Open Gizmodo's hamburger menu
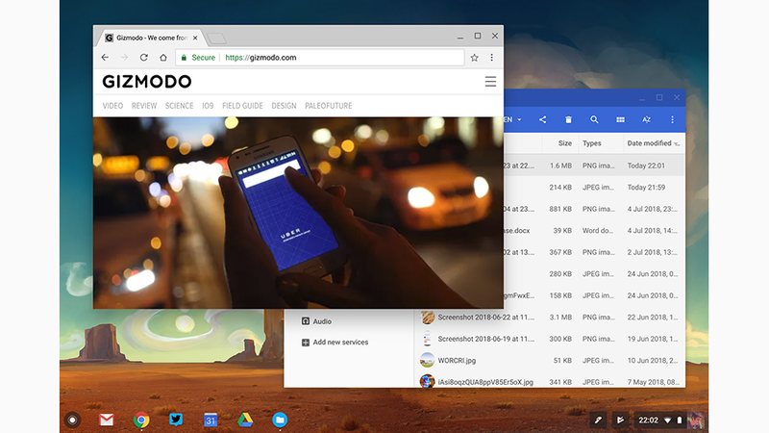This screenshot has width=769, height=433. coord(490,82)
